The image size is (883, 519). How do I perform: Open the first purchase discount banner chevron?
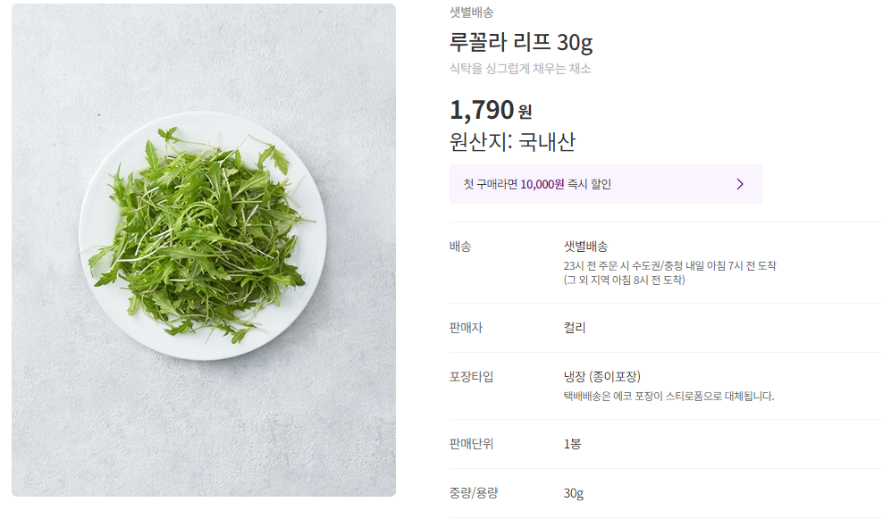coord(739,183)
